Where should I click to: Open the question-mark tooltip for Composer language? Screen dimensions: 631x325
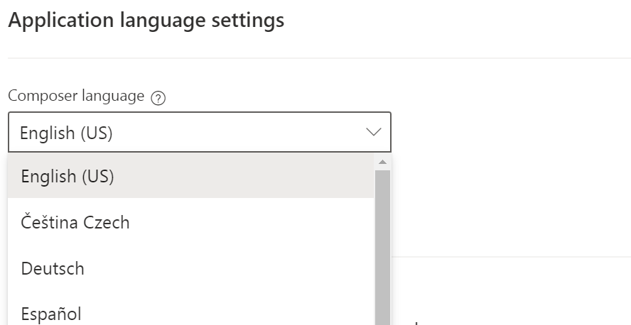pyautogui.click(x=158, y=99)
